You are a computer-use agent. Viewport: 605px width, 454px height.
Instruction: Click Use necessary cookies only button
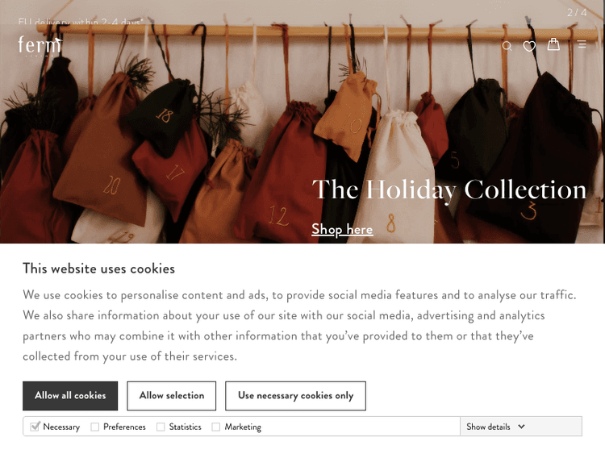click(x=295, y=396)
